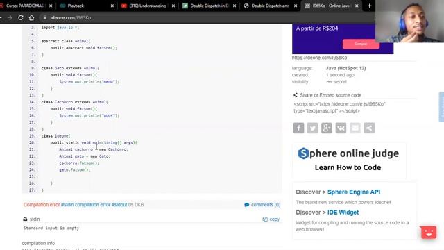Screen dimensions: 444x250
Task: Share code on Google Plus
Action: [x=327, y=128]
